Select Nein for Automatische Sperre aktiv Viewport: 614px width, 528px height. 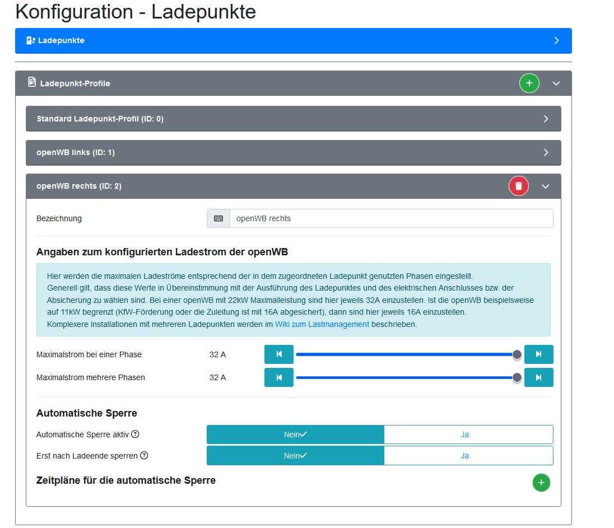295,434
